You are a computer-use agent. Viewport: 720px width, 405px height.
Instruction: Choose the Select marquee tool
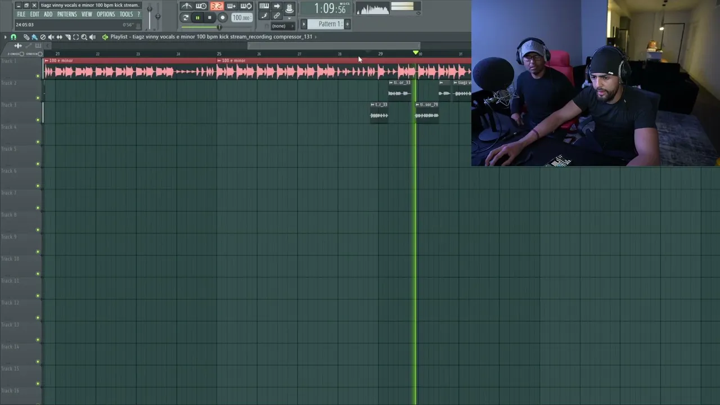tap(76, 37)
